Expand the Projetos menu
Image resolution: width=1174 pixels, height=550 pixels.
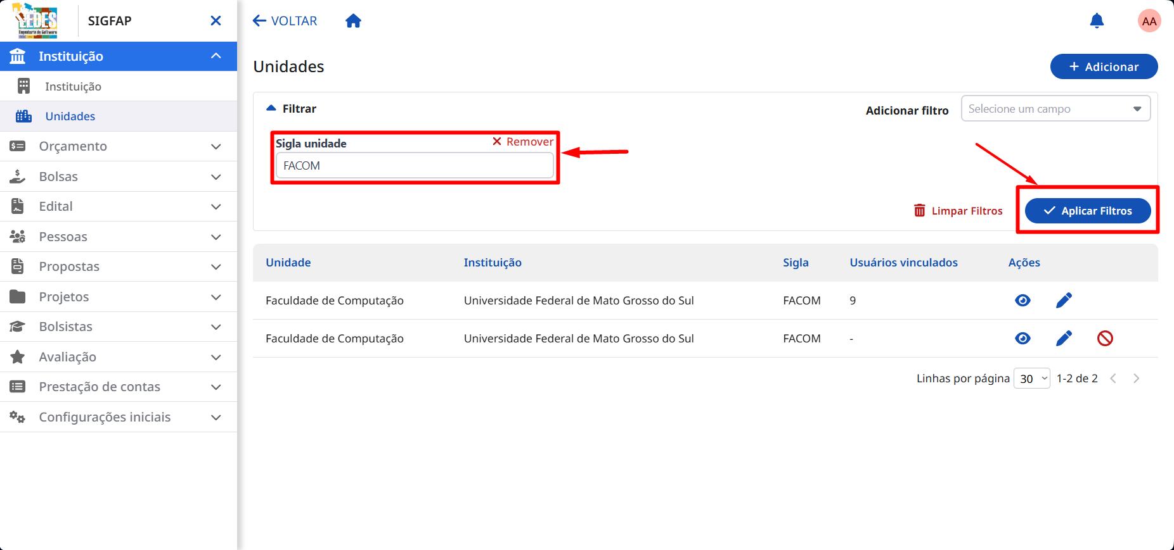pyautogui.click(x=119, y=297)
